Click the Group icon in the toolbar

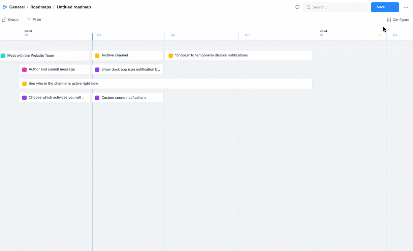pos(4,20)
